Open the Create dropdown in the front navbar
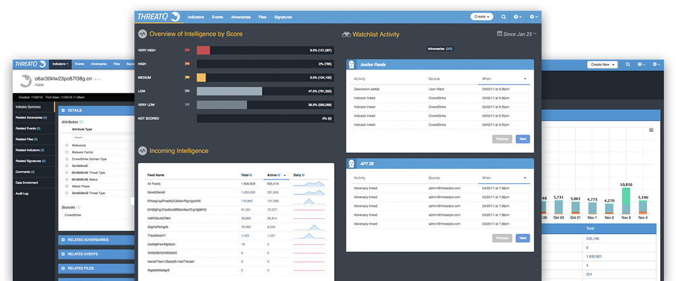The image size is (676, 281). coord(481,16)
